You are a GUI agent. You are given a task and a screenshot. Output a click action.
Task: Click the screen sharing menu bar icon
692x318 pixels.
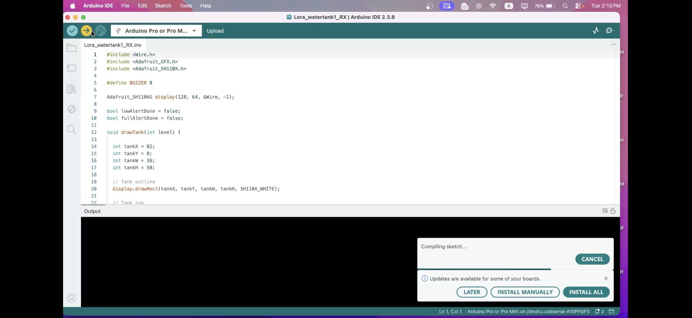(x=447, y=6)
